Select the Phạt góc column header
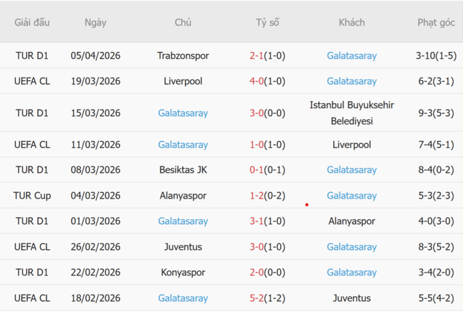The image size is (463, 316). 436,23
